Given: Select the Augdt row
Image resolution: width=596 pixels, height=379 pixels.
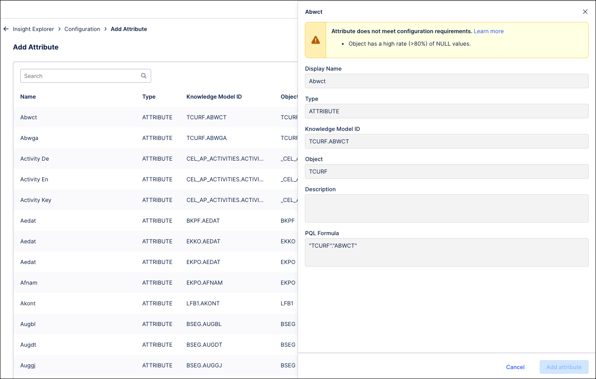Looking at the screenshot, I should pyautogui.click(x=155, y=345).
